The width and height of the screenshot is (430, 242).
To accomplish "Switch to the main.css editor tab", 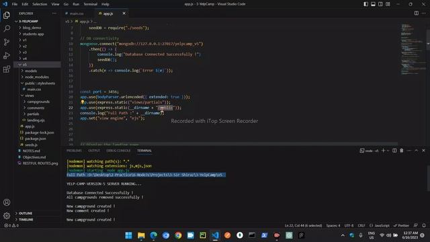I will point(77,13).
